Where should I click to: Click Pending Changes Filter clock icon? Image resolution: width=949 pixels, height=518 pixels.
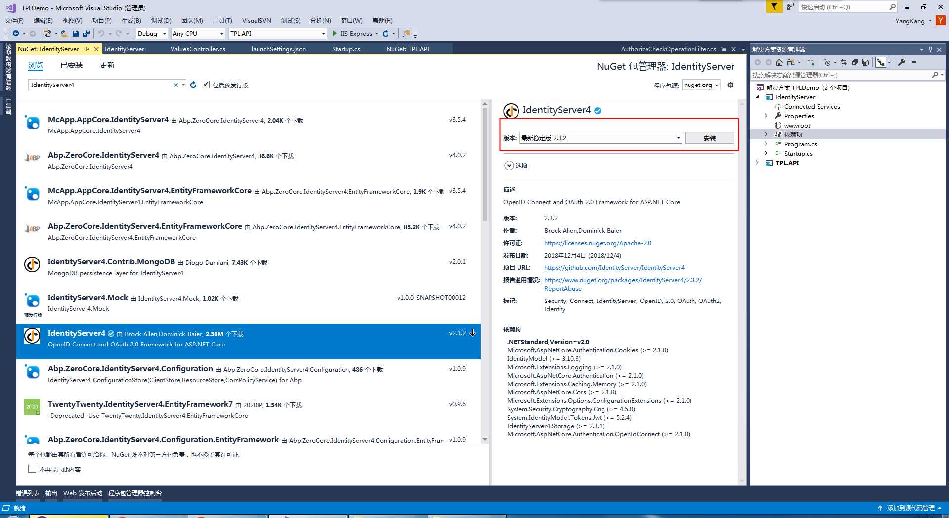click(x=827, y=62)
